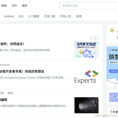Open the 线性代数的支持 article summary
Image resolution: width=118 pixels, height=118 pixels.
34,106
